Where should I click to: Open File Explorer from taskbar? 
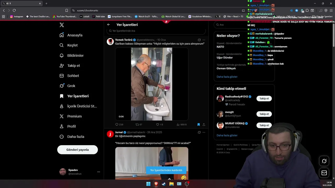click(171, 184)
